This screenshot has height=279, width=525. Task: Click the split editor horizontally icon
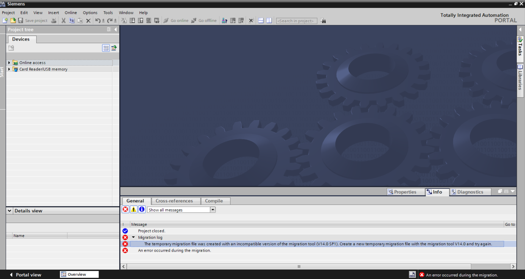(261, 21)
